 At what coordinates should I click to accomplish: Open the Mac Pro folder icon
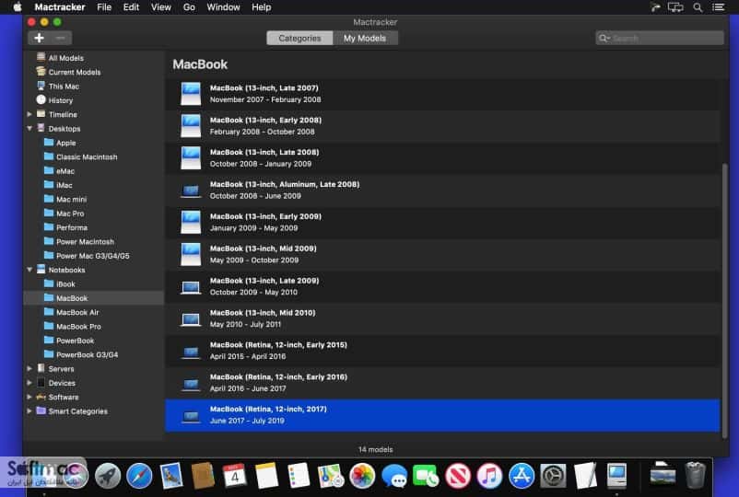(49, 213)
